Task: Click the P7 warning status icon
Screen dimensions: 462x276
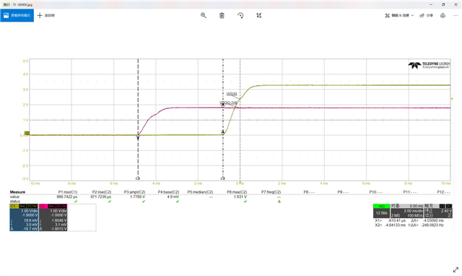Action: [x=279, y=202]
